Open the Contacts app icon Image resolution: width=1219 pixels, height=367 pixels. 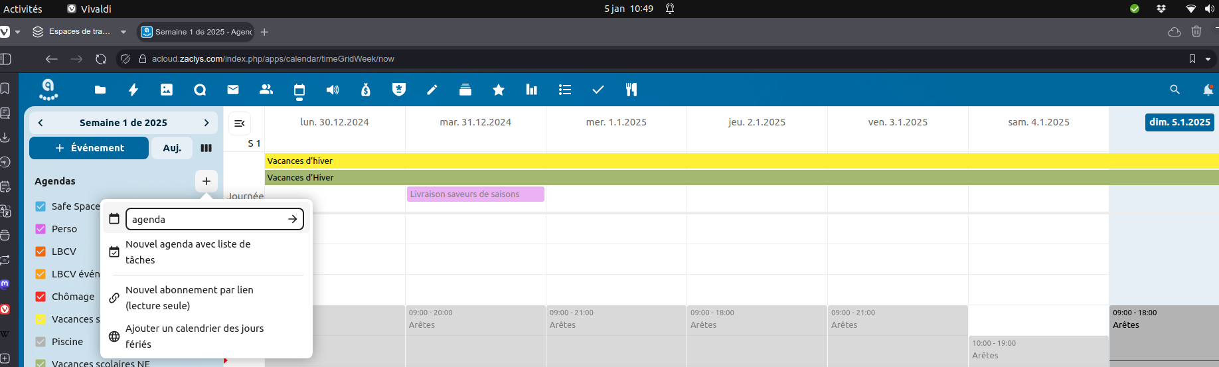266,90
